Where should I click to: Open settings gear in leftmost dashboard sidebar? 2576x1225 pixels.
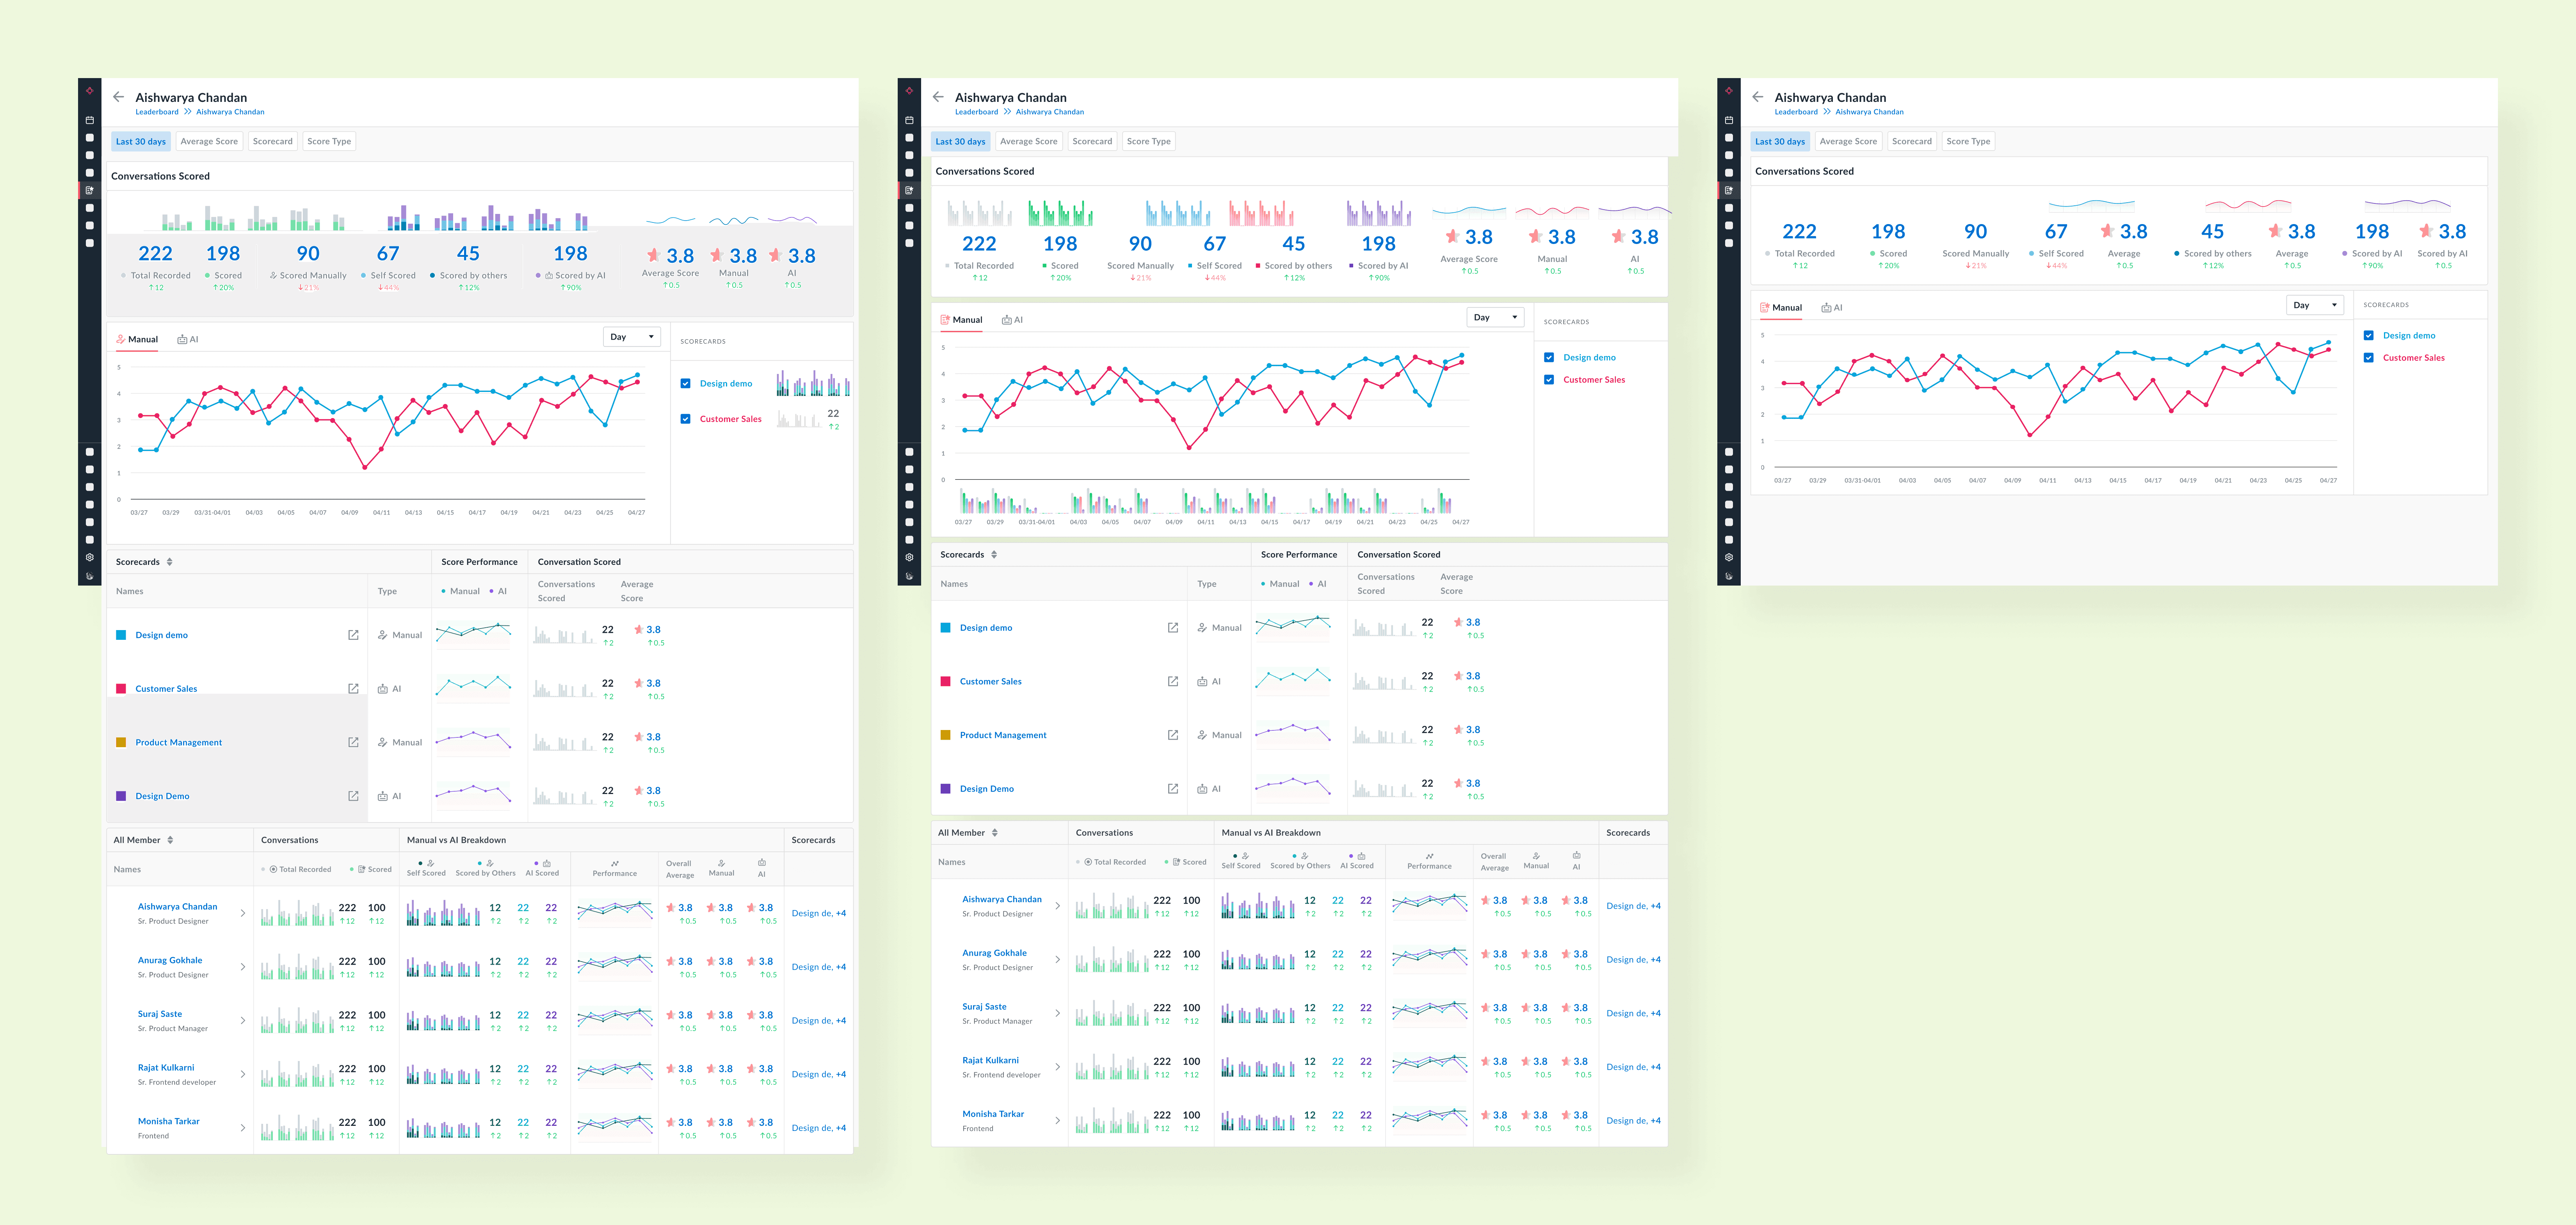coord(90,557)
